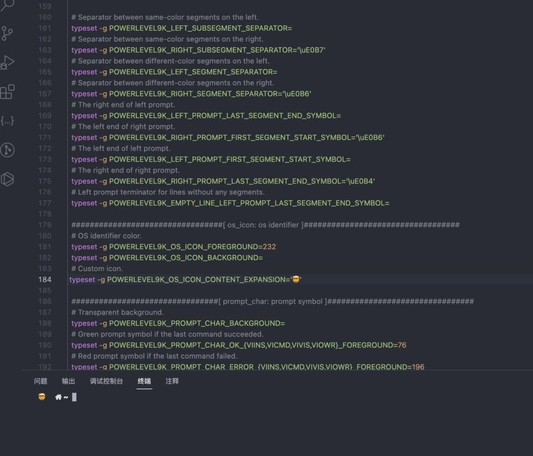Open the 调试控制台 panel tab
Screen dimensions: 533x456
[x=106, y=381]
